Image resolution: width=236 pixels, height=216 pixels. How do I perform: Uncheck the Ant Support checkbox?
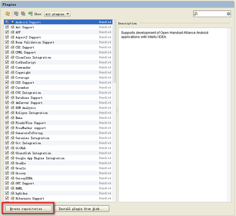click(x=7, y=27)
